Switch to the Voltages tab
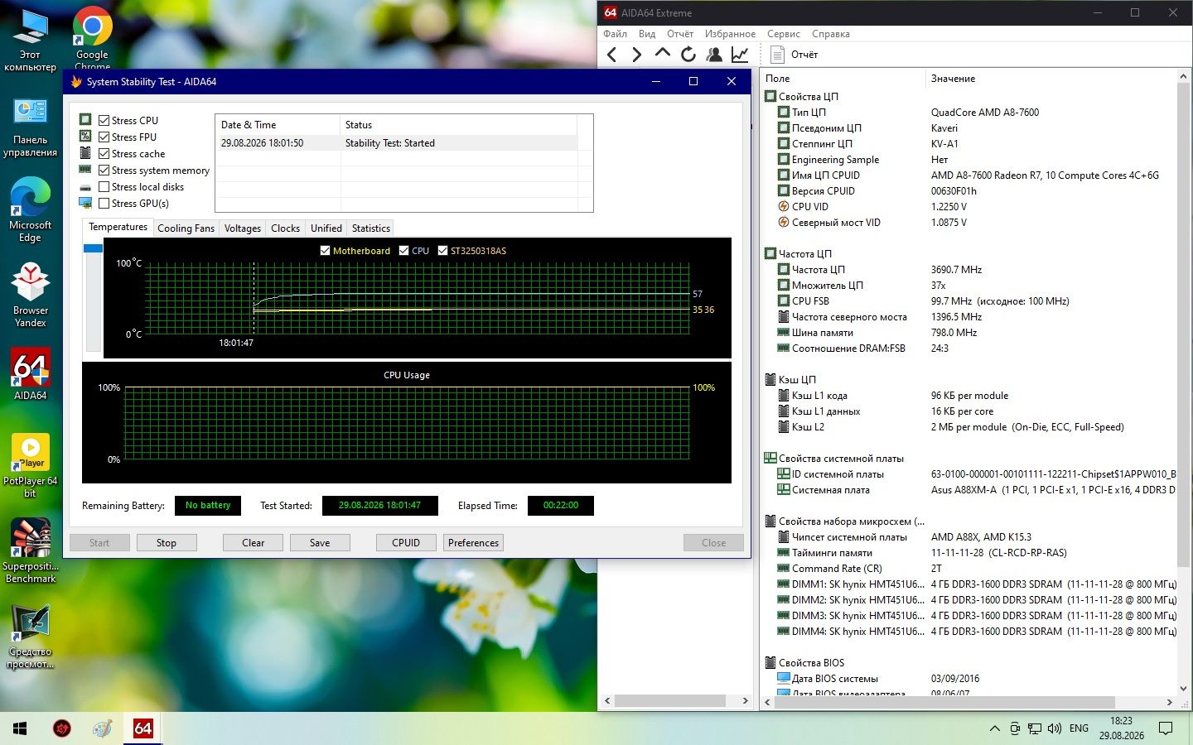 [243, 228]
